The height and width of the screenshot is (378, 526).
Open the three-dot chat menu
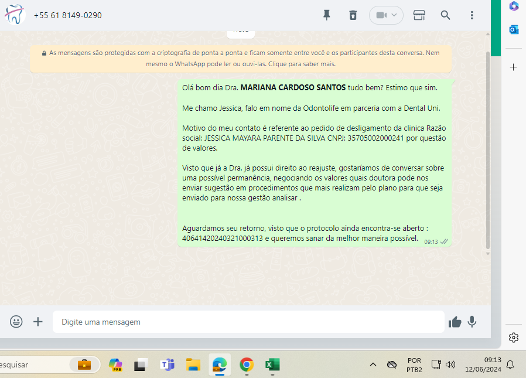coord(472,15)
